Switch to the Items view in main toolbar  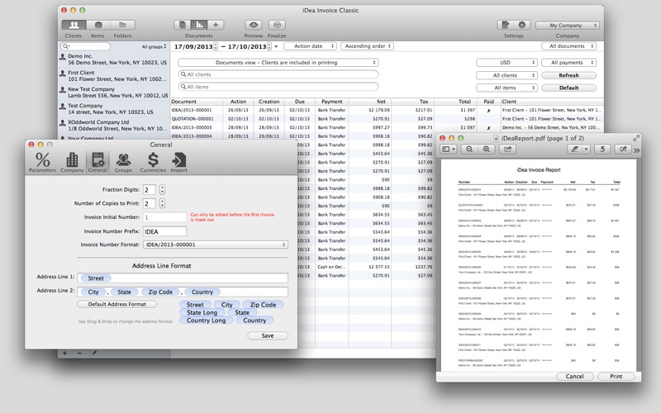click(x=98, y=26)
